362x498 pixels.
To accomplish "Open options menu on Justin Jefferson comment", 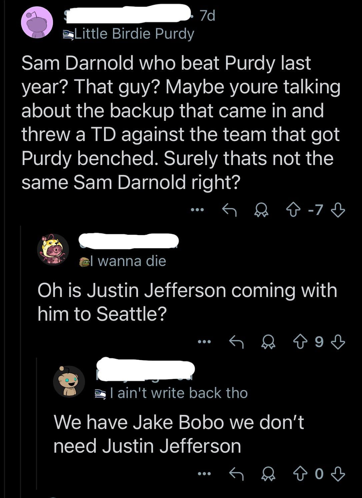I will (204, 342).
